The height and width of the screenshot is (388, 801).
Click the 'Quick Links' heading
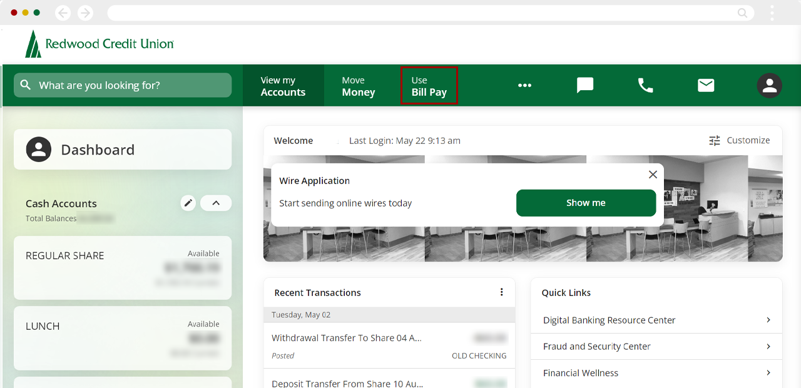coord(566,292)
